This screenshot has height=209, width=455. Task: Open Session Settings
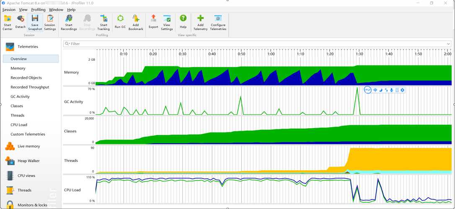pos(50,23)
